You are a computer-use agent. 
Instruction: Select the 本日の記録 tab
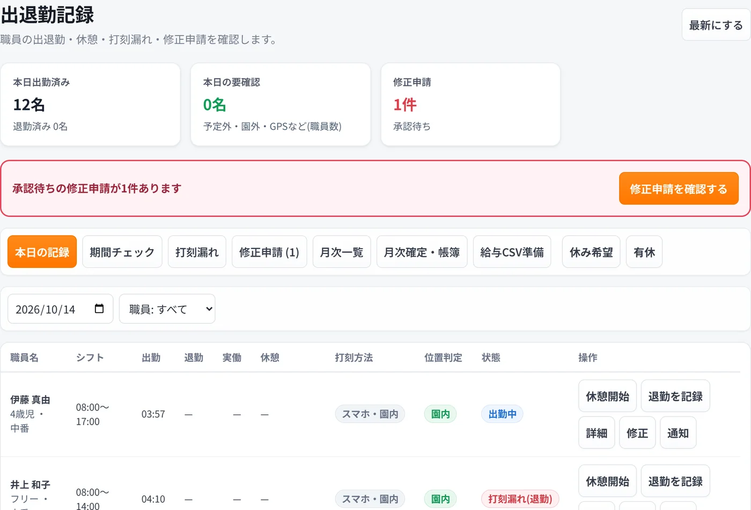[42, 252]
